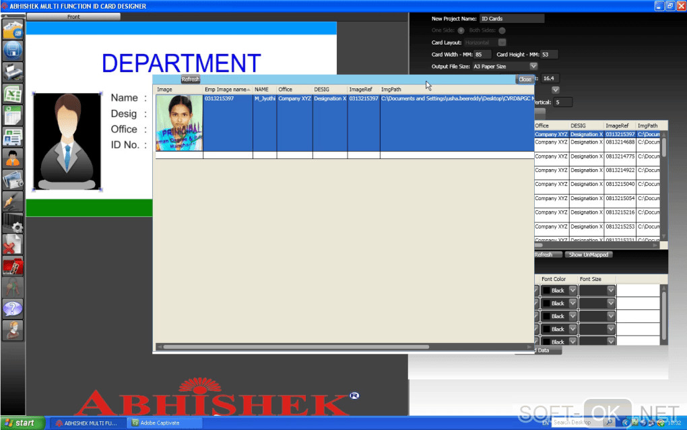
Task: Click the 'ID No. :' label on card
Action: [x=129, y=145]
